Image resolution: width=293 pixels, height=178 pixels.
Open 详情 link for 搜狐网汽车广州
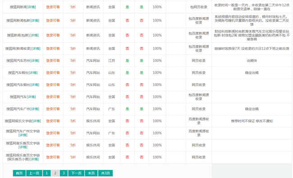click(x=35, y=109)
